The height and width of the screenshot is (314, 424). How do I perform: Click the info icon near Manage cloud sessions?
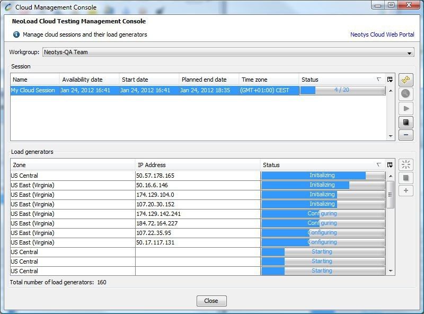[x=16, y=34]
